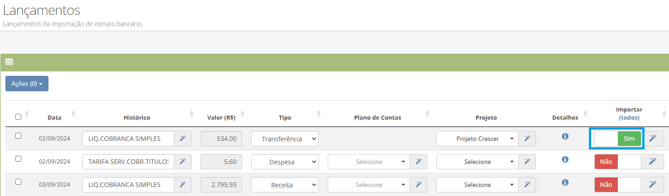Sort table by Data column header
The width and height of the screenshot is (669, 196).
[x=54, y=117]
